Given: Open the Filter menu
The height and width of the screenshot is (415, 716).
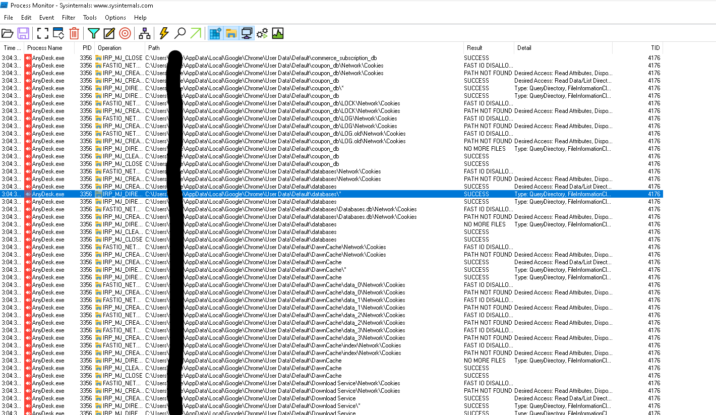Looking at the screenshot, I should tap(69, 18).
